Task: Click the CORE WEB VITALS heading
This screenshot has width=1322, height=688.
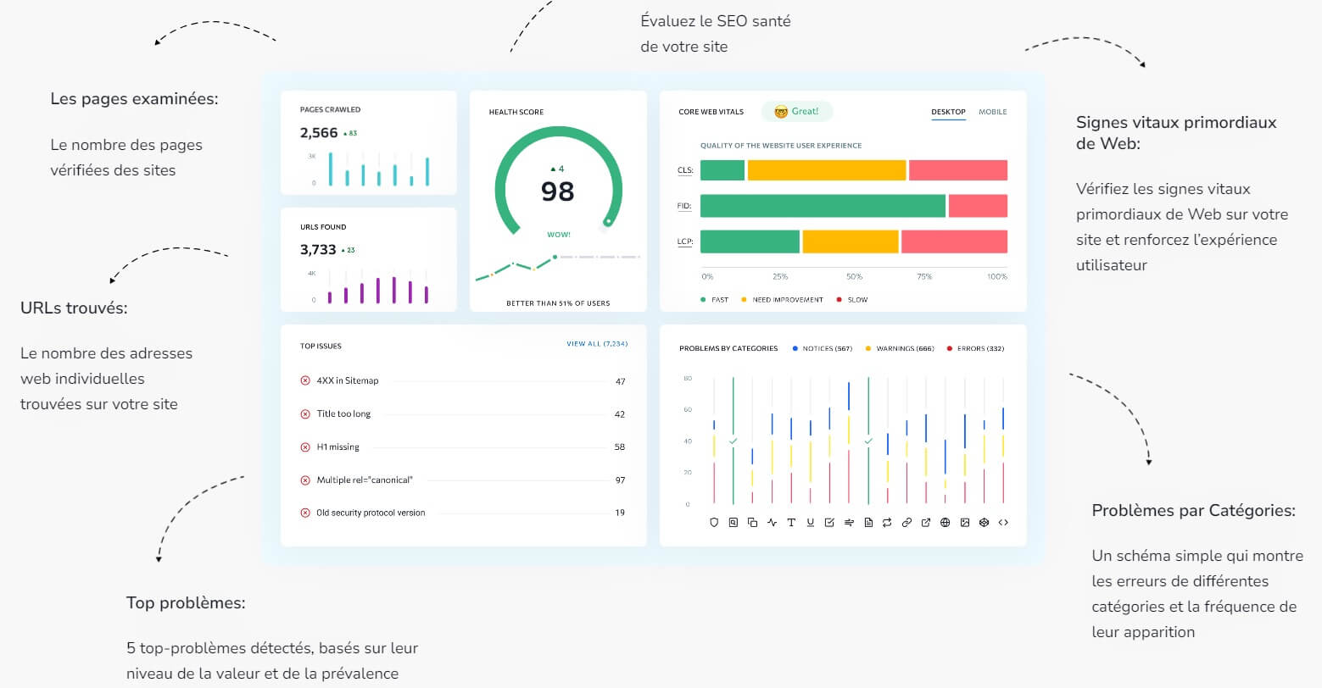Action: pos(711,112)
